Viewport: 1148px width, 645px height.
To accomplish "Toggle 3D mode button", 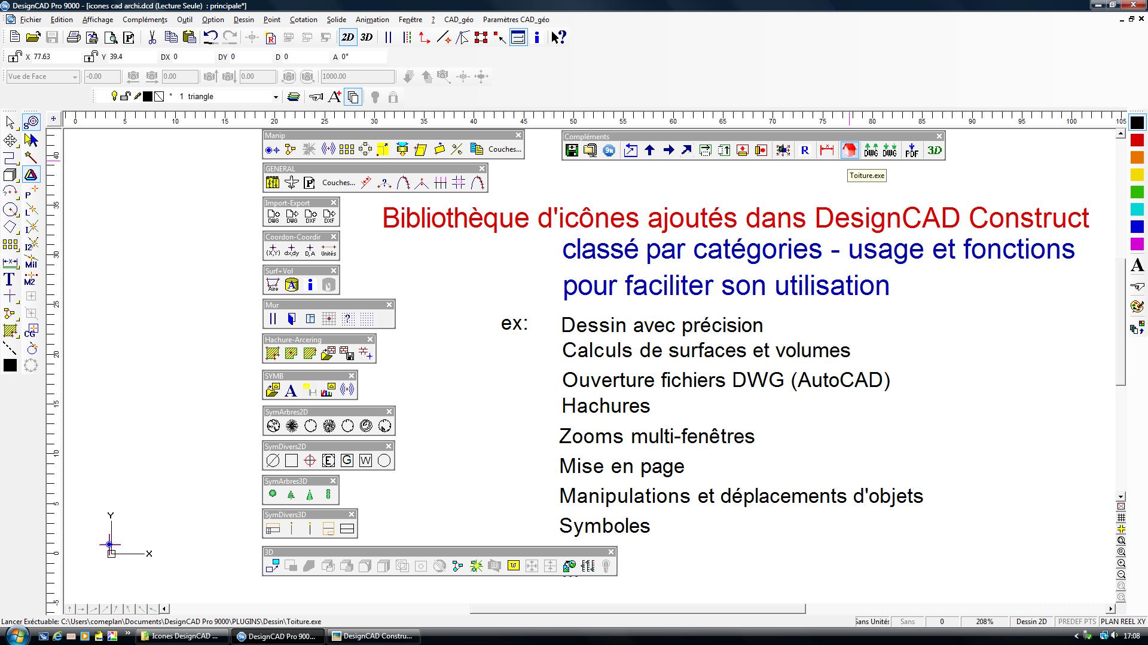I will [x=367, y=37].
